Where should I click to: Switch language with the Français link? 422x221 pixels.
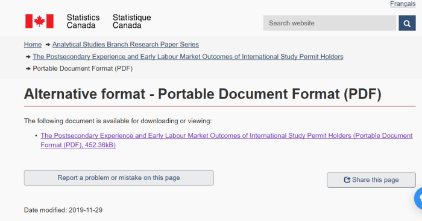pos(403,4)
